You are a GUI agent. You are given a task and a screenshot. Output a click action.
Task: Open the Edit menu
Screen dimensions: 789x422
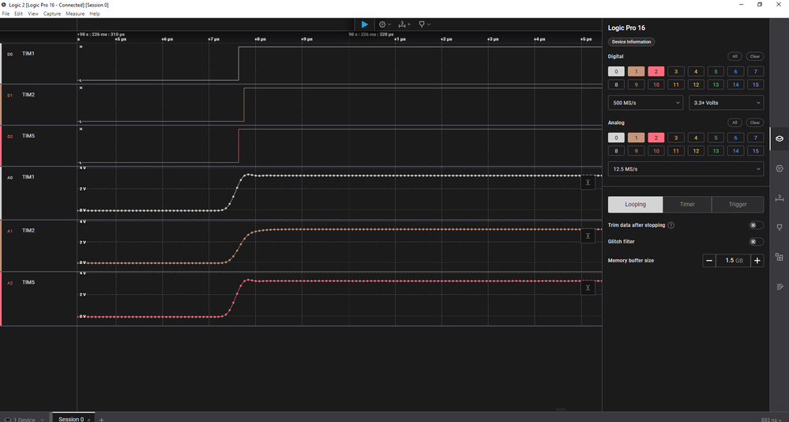tap(19, 13)
